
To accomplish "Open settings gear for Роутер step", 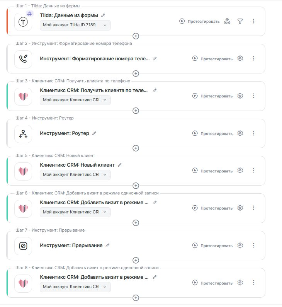I will point(240,133).
